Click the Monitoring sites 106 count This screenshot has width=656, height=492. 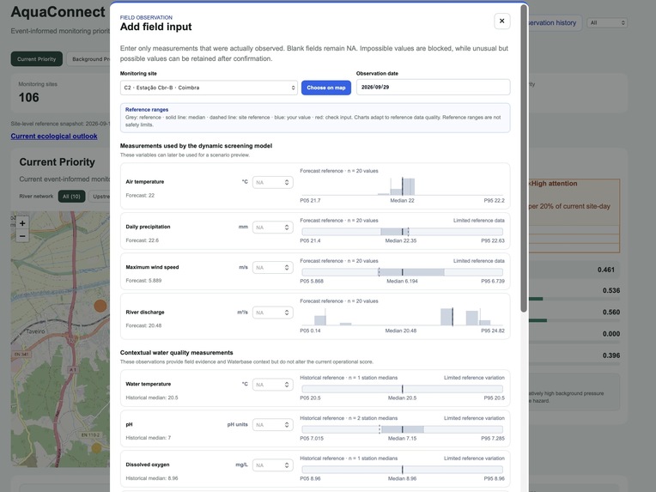coord(29,98)
